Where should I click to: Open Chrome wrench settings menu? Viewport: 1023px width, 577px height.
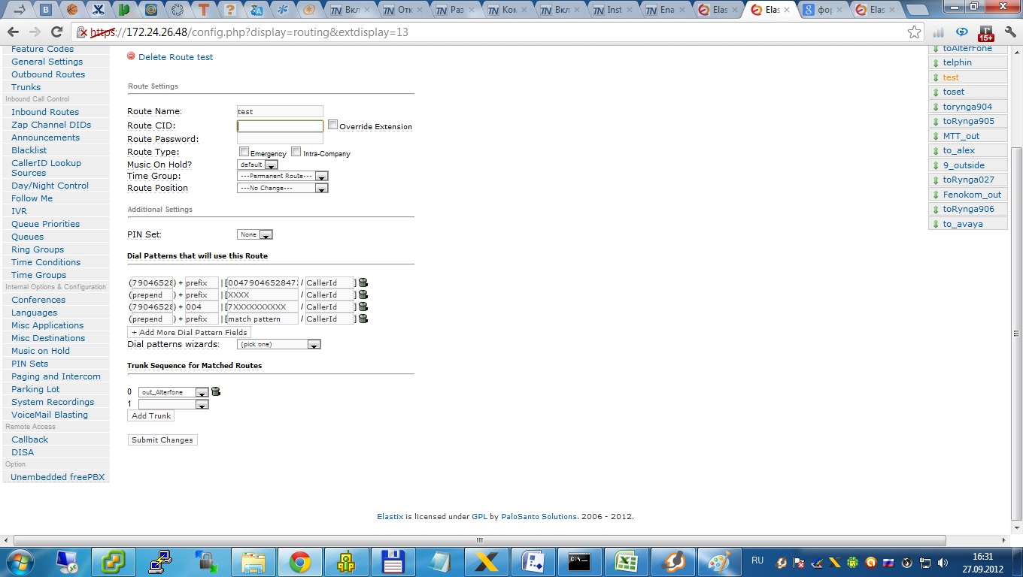coord(1010,32)
